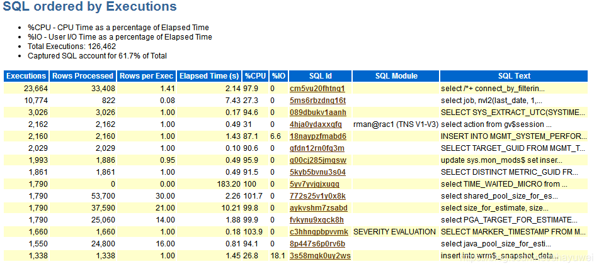Click rows per exec value 1.41
The image size is (599, 269).
tap(168, 89)
